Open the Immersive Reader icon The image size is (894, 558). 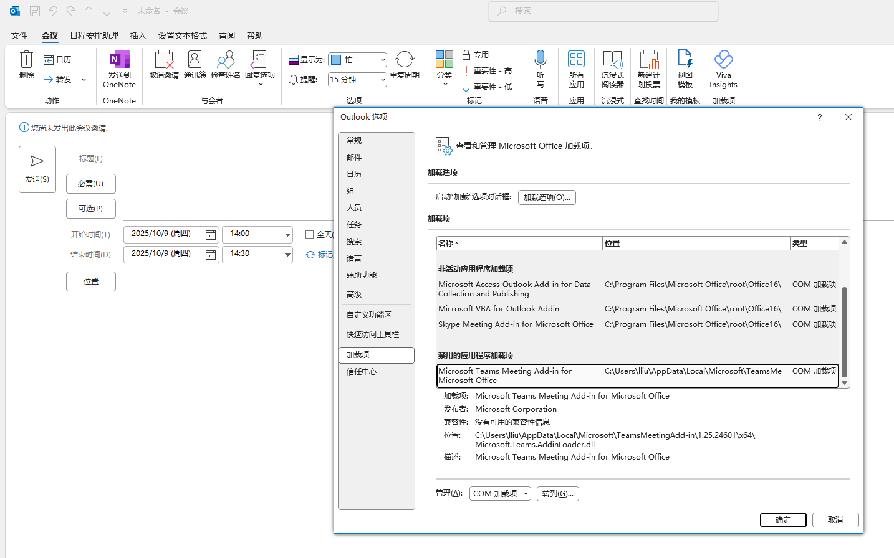tap(612, 60)
